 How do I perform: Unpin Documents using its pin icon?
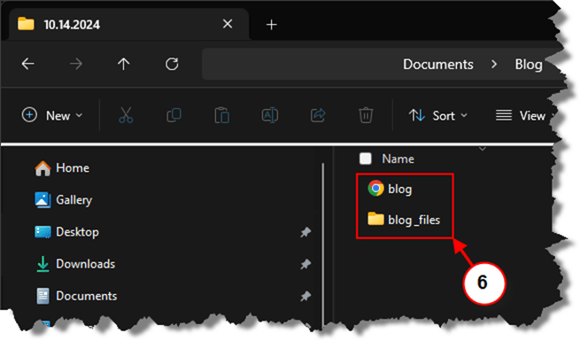[305, 296]
